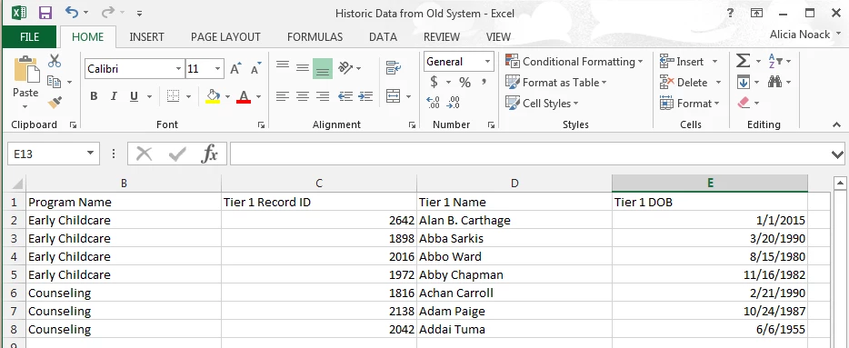Click the Save icon in quick access toolbar

(x=45, y=13)
